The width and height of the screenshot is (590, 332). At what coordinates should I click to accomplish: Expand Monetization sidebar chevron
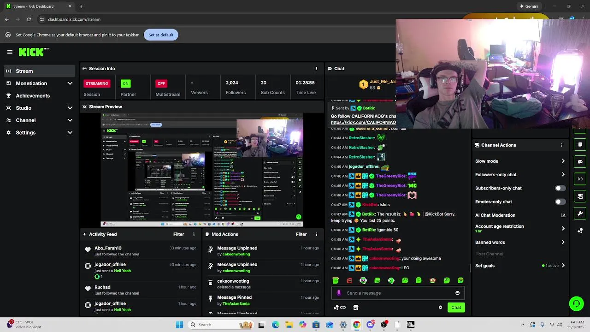coord(70,83)
